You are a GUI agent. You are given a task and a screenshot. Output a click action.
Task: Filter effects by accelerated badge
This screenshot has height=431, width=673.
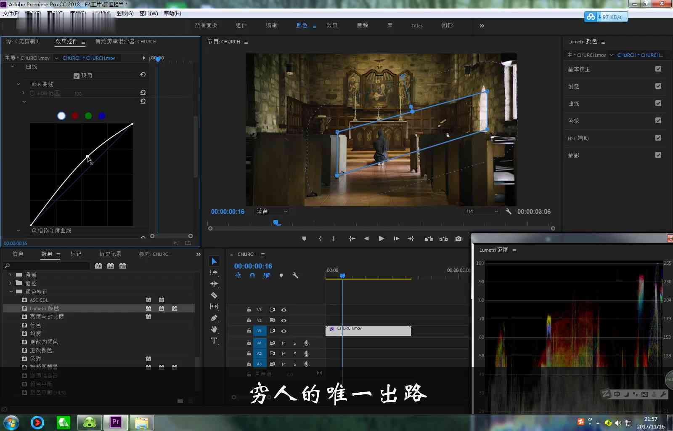(98, 266)
